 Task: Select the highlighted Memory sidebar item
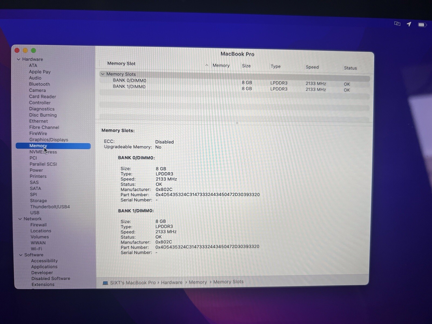(x=53, y=146)
